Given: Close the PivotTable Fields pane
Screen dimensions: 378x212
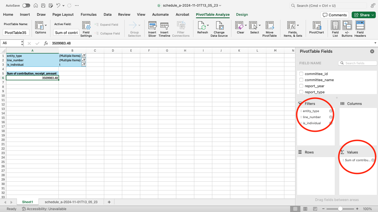Looking at the screenshot, I should (372, 51).
